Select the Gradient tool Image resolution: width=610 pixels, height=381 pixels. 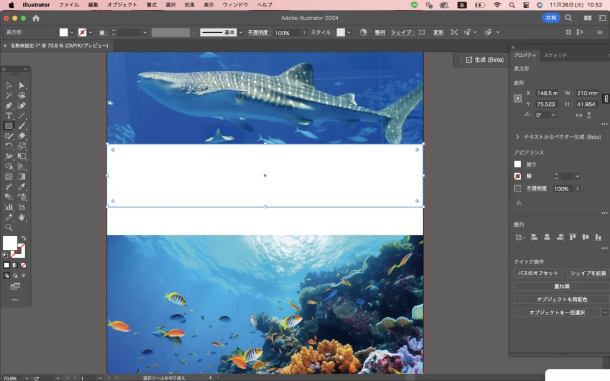coord(22,176)
